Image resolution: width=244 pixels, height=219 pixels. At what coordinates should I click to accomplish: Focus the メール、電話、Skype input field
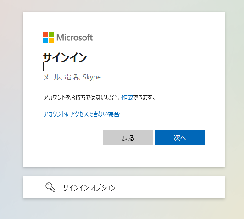tap(124, 77)
